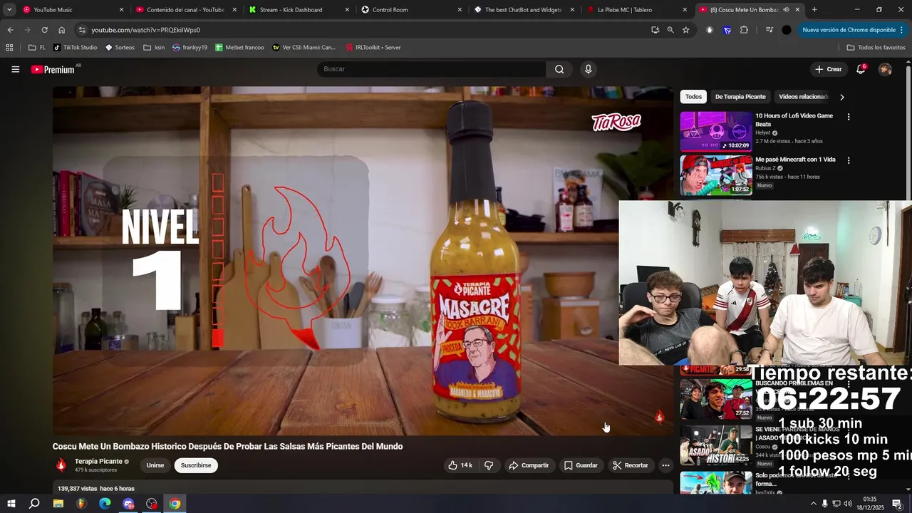The width and height of the screenshot is (912, 513).
Task: Open the TikTok Studio bookmark
Action: point(75,47)
